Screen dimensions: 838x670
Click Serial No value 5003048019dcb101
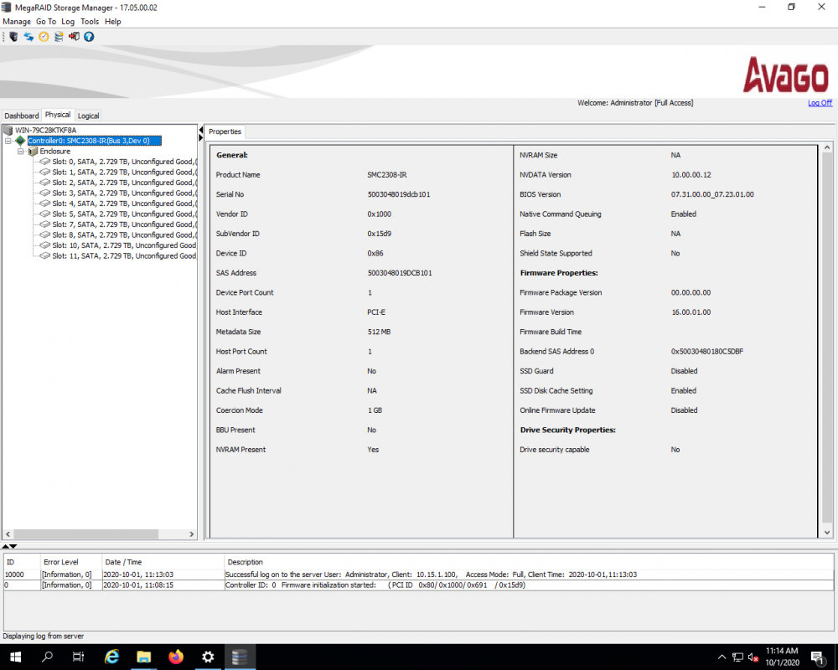[399, 194]
